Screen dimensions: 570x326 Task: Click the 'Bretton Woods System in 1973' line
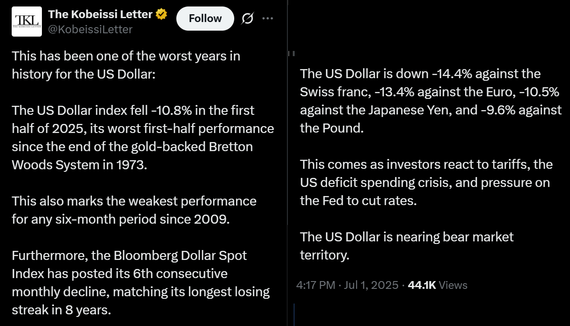[x=80, y=165]
